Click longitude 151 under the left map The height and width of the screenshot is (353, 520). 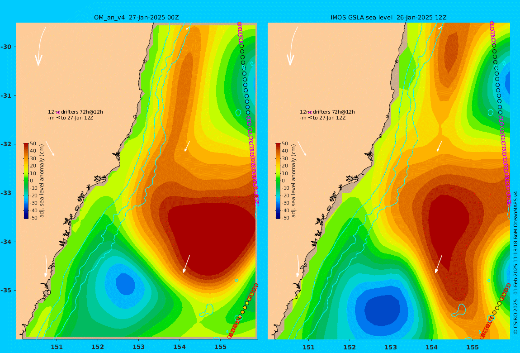tap(57, 347)
